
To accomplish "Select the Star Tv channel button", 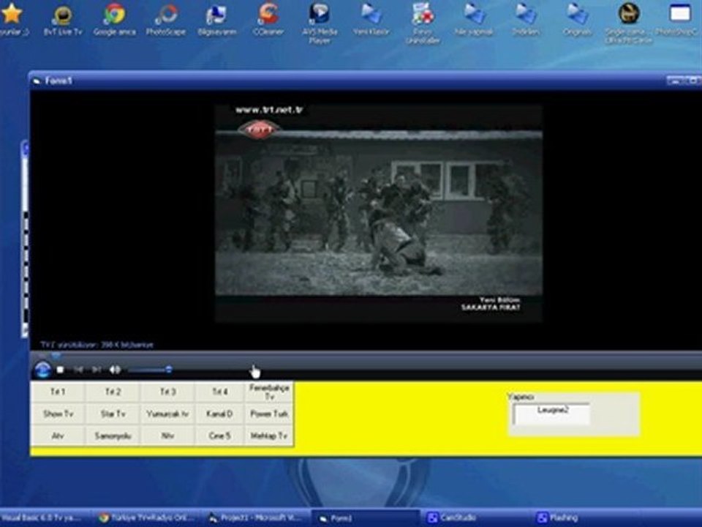I will (113, 414).
